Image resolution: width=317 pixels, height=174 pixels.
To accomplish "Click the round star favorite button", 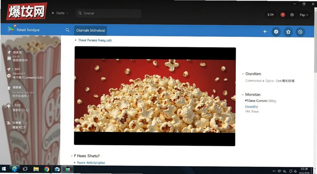I will coord(288,32).
